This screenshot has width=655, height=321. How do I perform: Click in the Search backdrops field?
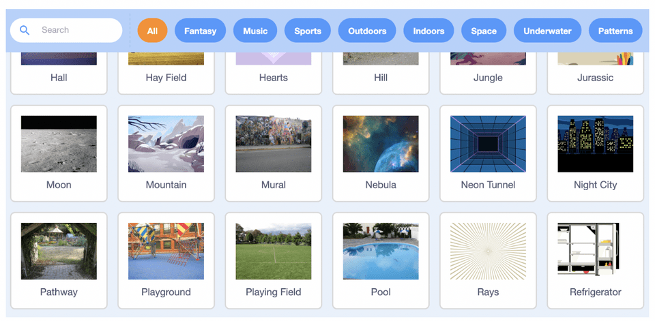pos(66,30)
